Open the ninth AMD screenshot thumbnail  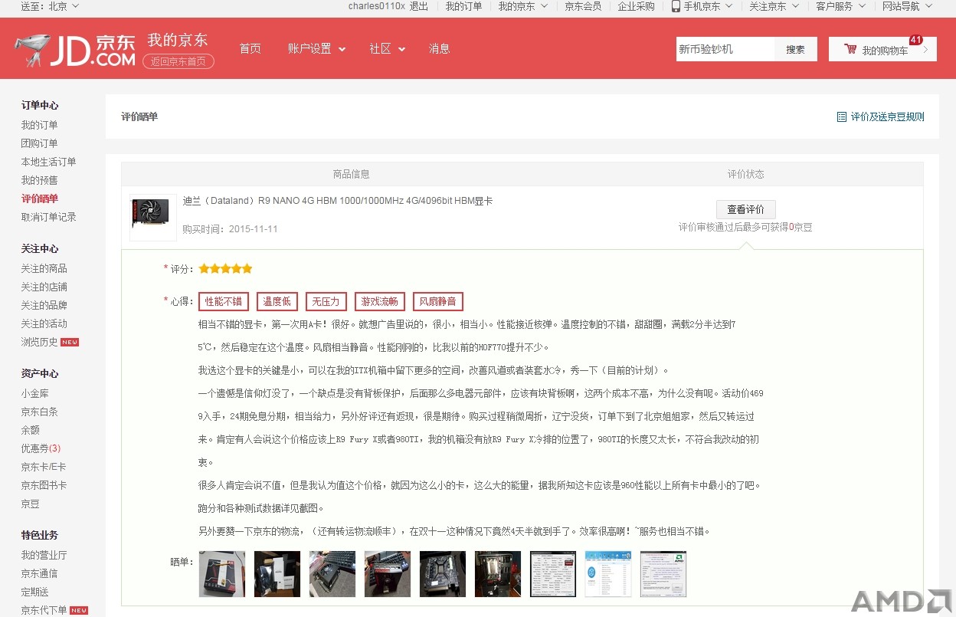[663, 574]
